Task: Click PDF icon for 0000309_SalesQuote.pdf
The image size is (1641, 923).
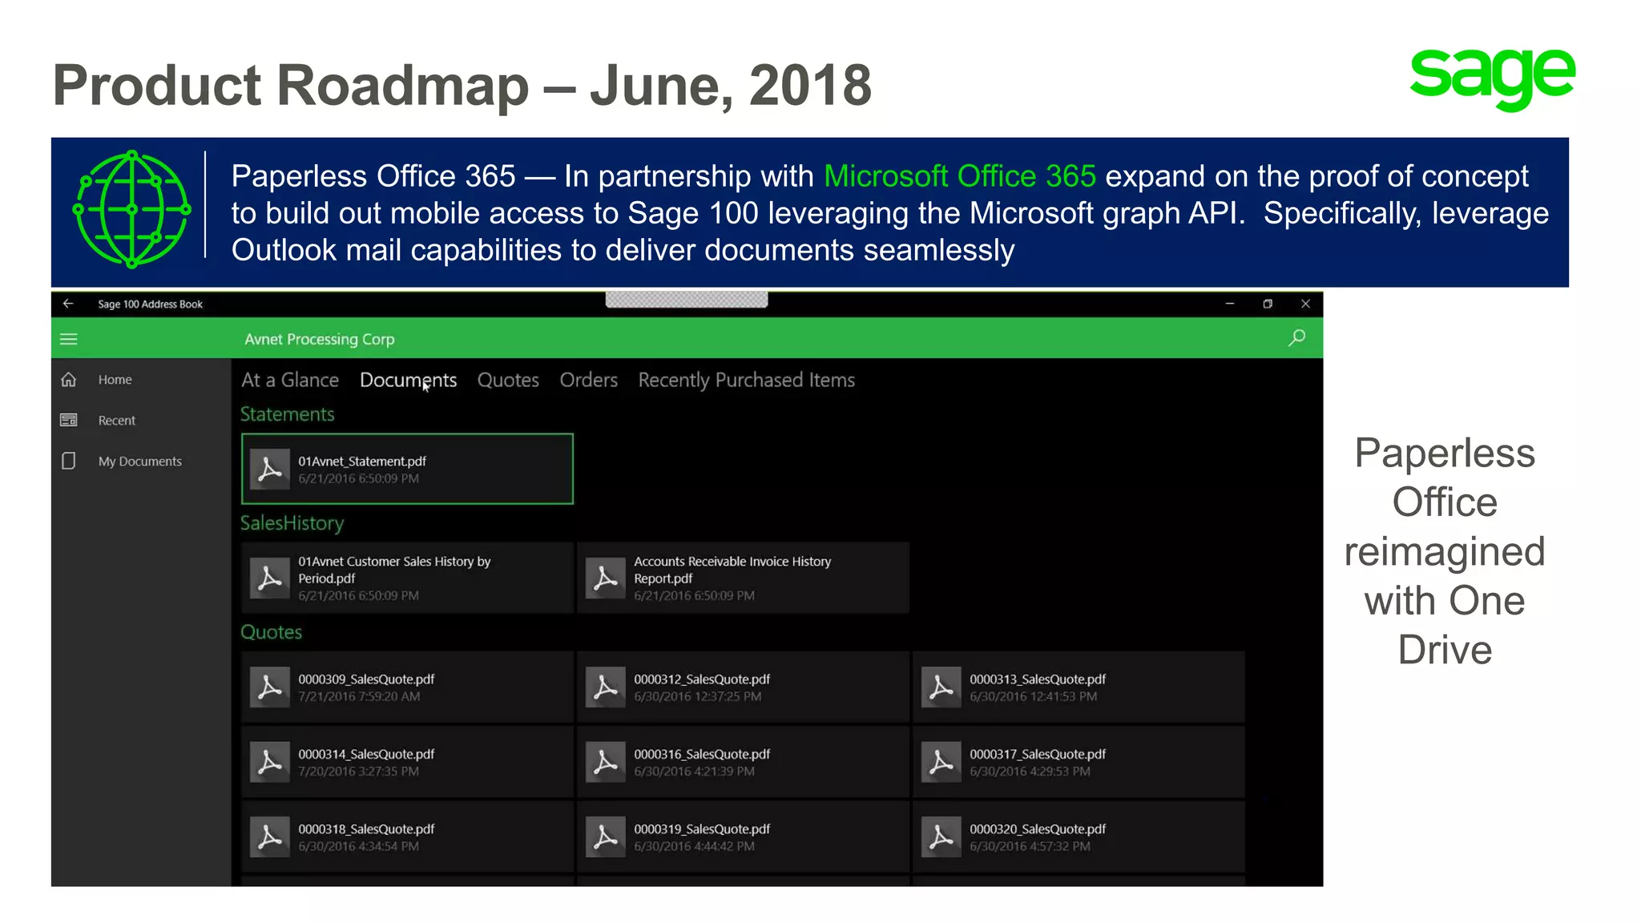Action: (x=269, y=687)
